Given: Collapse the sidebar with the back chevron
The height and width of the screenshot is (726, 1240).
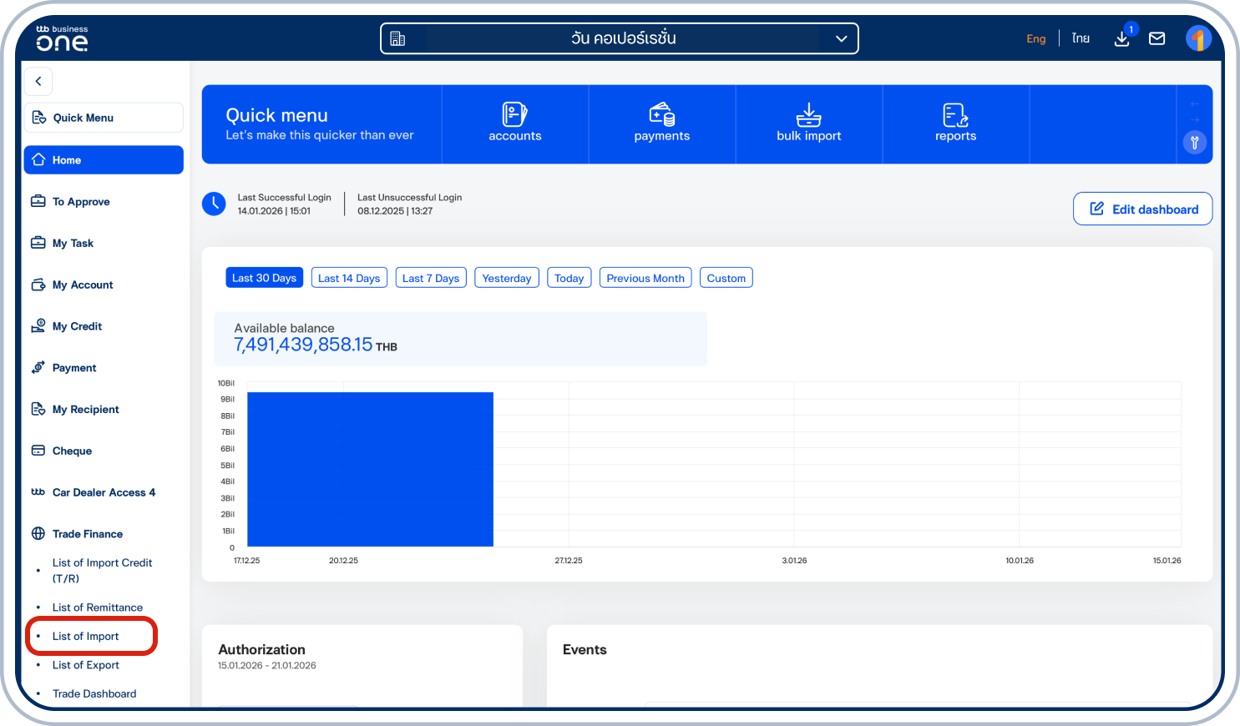Looking at the screenshot, I should 38,82.
